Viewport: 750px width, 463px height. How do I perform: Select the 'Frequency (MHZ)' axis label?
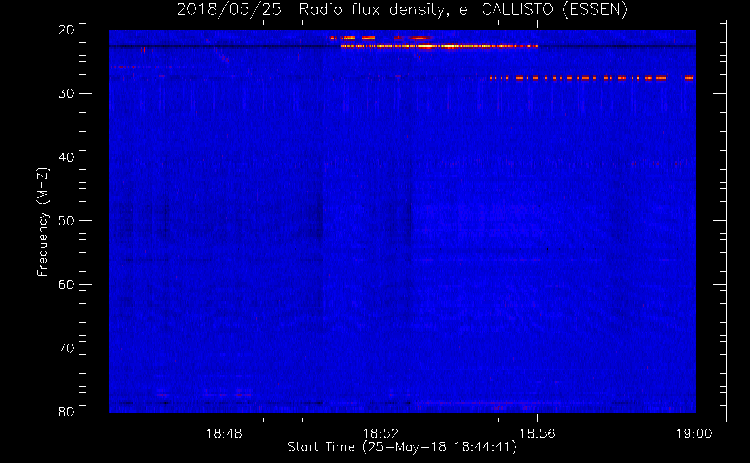[x=43, y=222]
